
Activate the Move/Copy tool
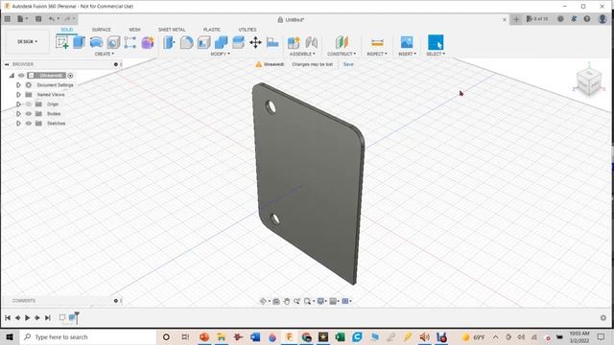point(255,42)
